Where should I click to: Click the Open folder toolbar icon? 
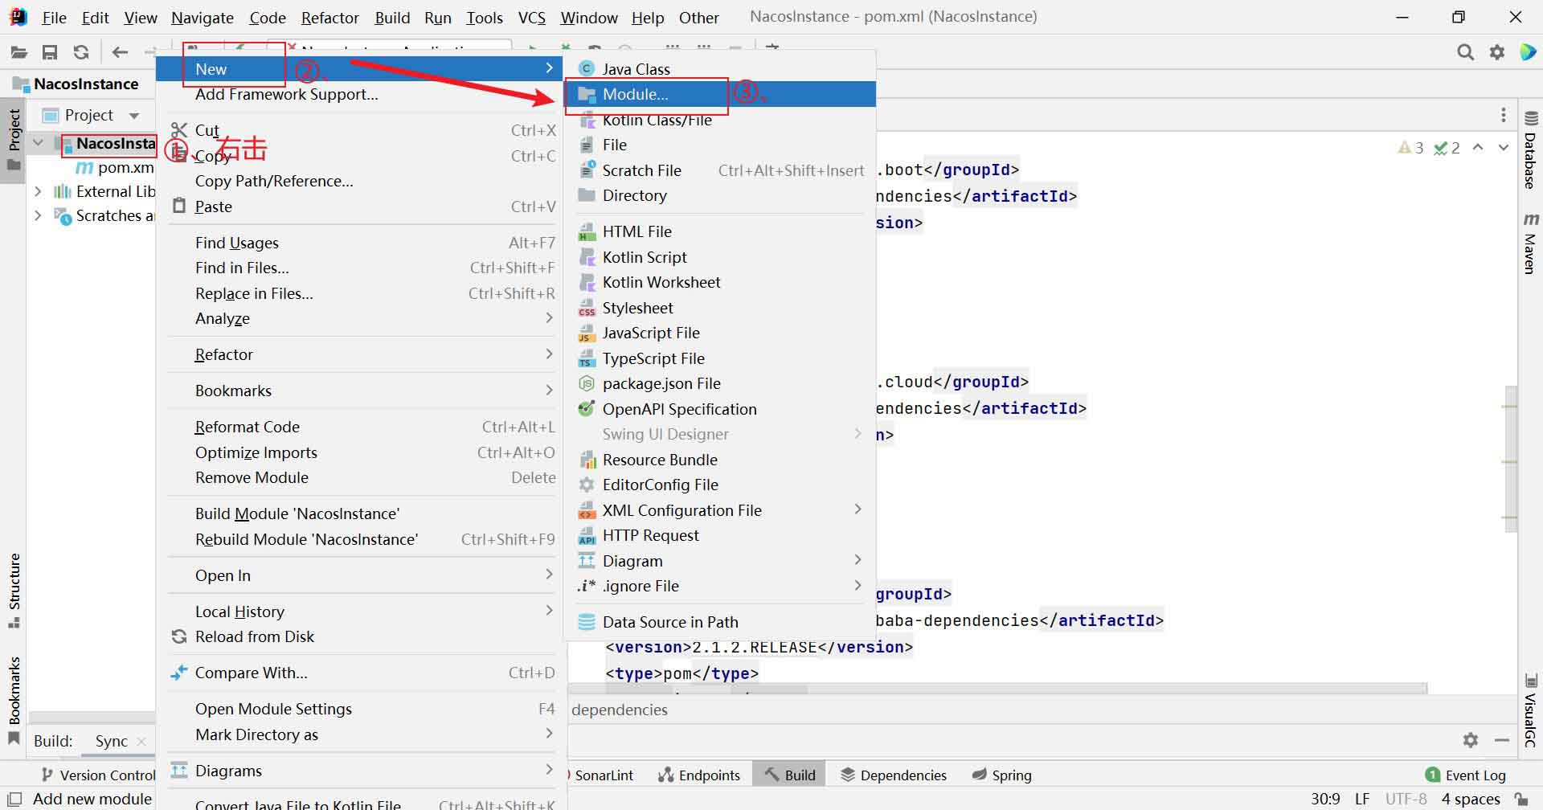pos(18,52)
